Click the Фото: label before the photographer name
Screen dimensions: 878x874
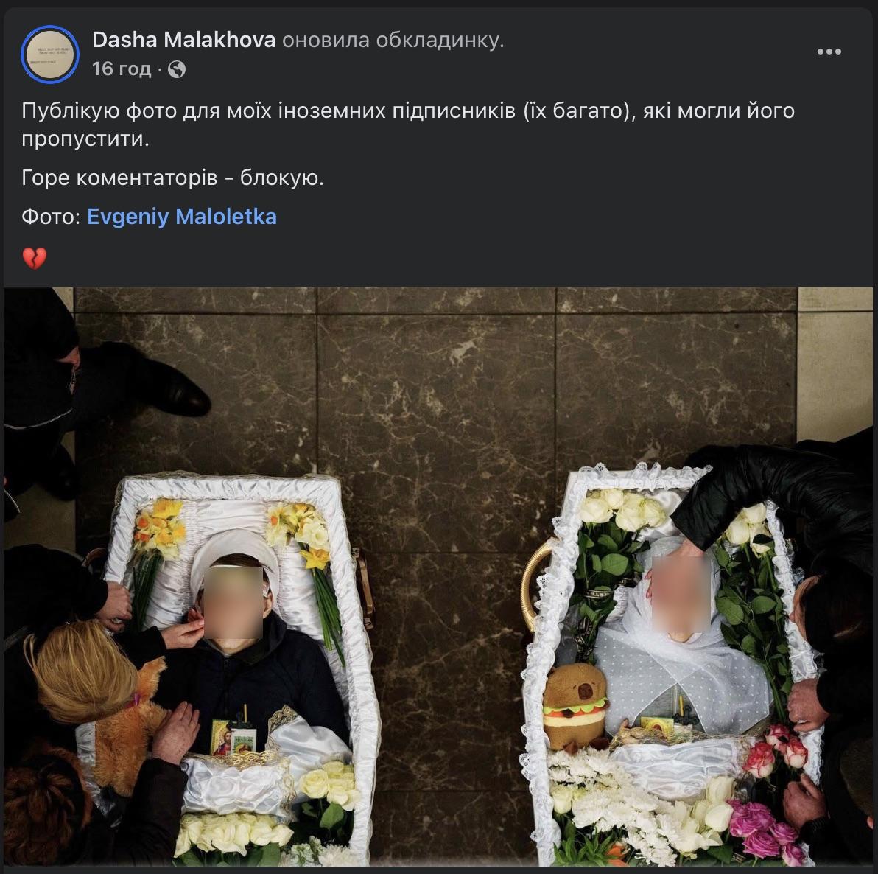(52, 217)
